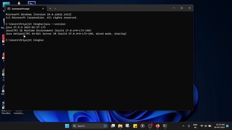This screenshot has width=232, height=130.
Task: Close the Command Prompt window
Action: pos(189,8)
